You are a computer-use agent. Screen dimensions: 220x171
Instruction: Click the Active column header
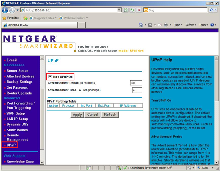click(x=53, y=105)
